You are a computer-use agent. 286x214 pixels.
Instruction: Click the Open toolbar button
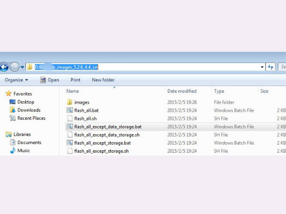click(50, 80)
